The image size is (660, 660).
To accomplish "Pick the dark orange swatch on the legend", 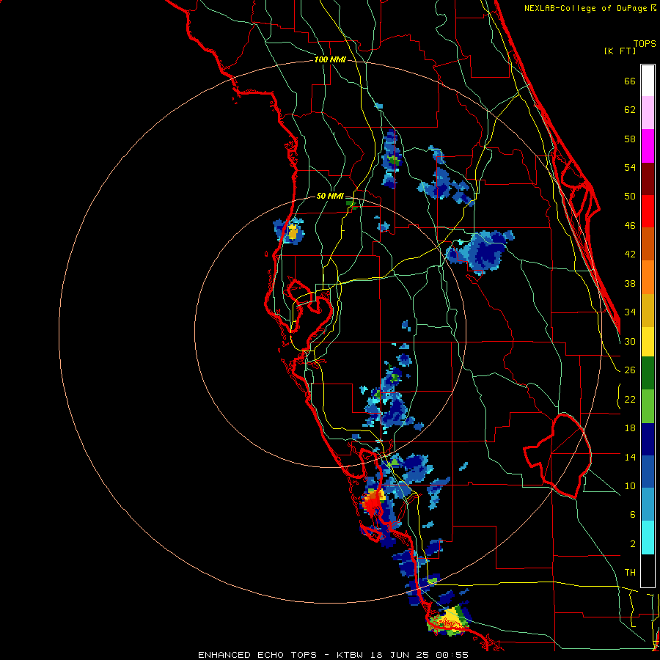I will [648, 243].
